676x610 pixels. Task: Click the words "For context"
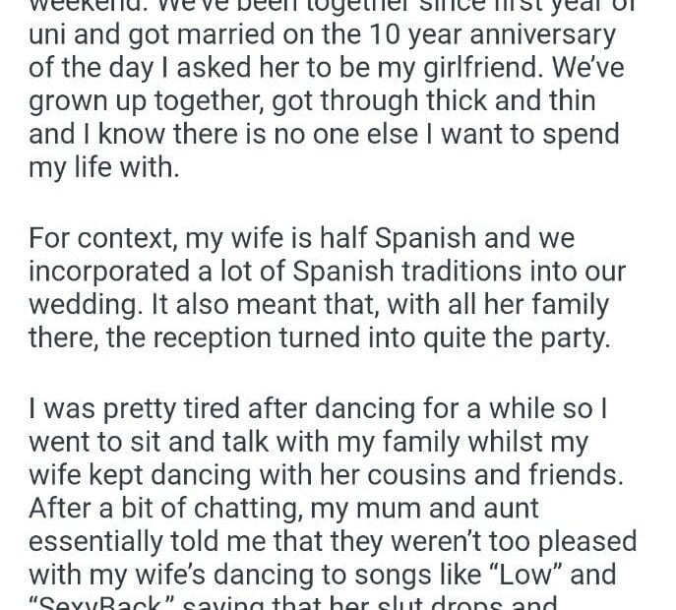(92, 238)
